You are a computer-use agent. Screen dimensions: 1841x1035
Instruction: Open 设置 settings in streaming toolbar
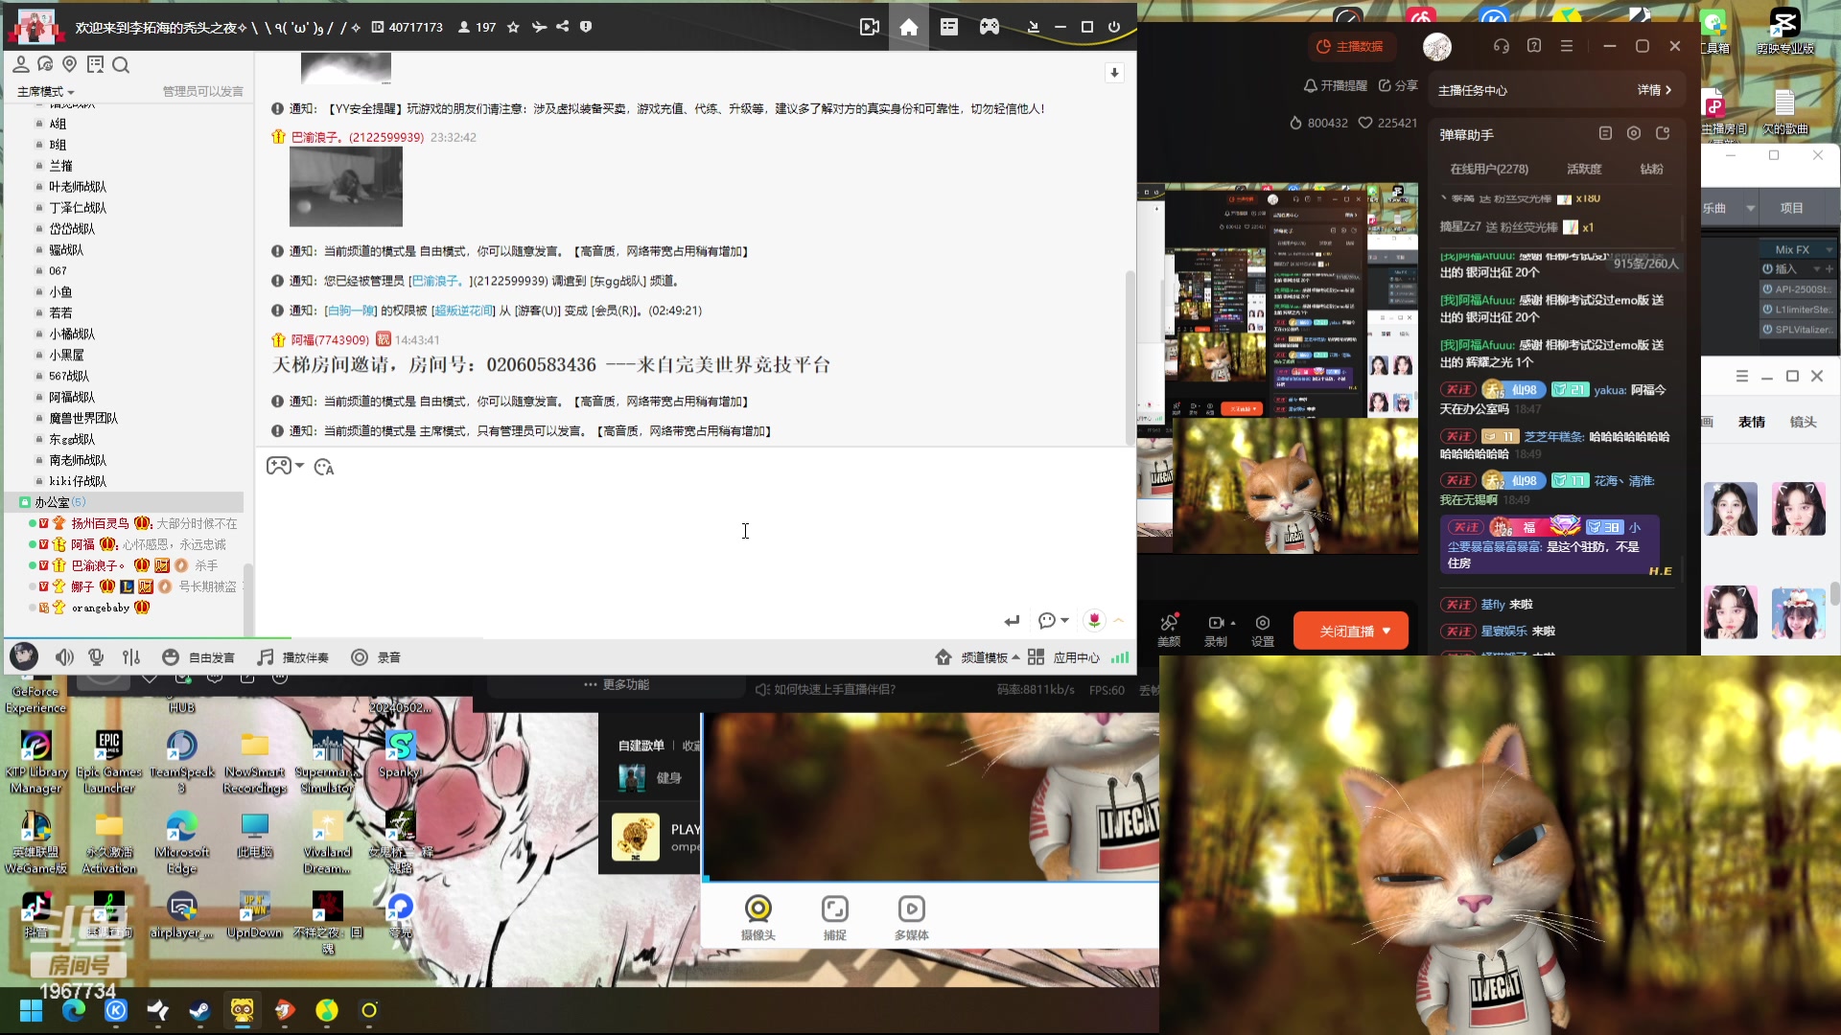[x=1263, y=631]
